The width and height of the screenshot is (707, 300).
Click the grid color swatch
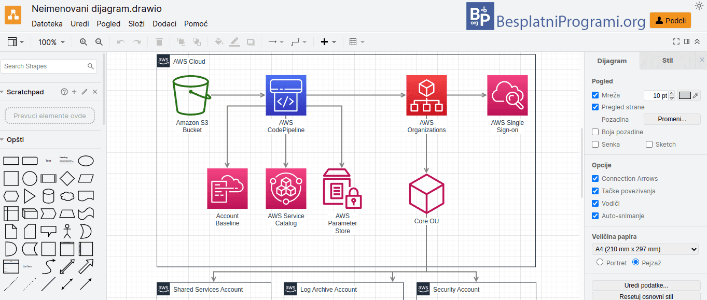tap(685, 95)
